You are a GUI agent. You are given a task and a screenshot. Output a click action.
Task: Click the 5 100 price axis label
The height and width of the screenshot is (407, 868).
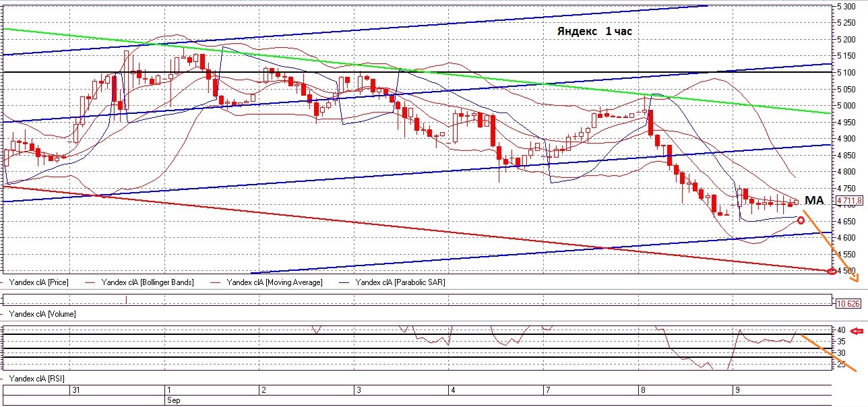point(847,73)
